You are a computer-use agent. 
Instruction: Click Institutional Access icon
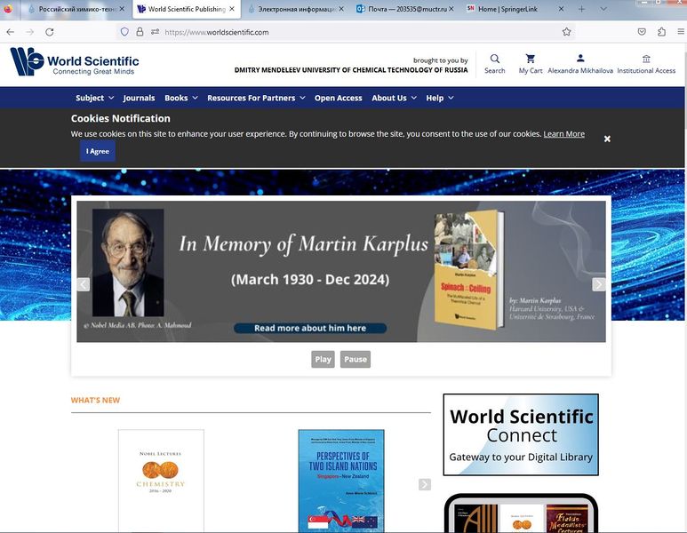[x=646, y=59]
